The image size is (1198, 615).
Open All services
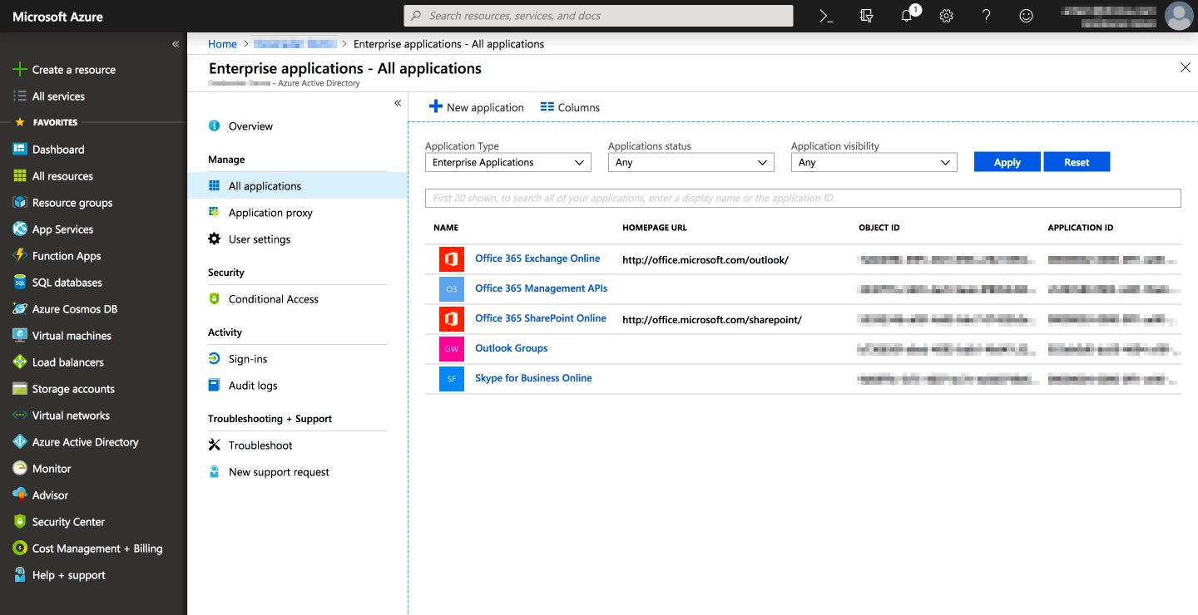(48, 96)
